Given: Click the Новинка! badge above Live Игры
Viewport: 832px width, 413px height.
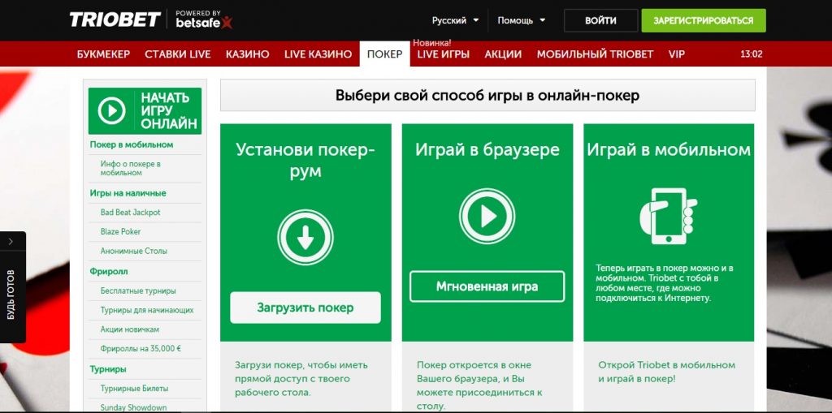Looking at the screenshot, I should pos(432,43).
